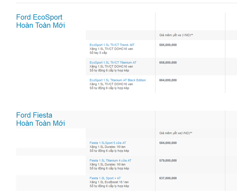Click the 637,000,000 Fiesta 1.0L price

pos(168,178)
